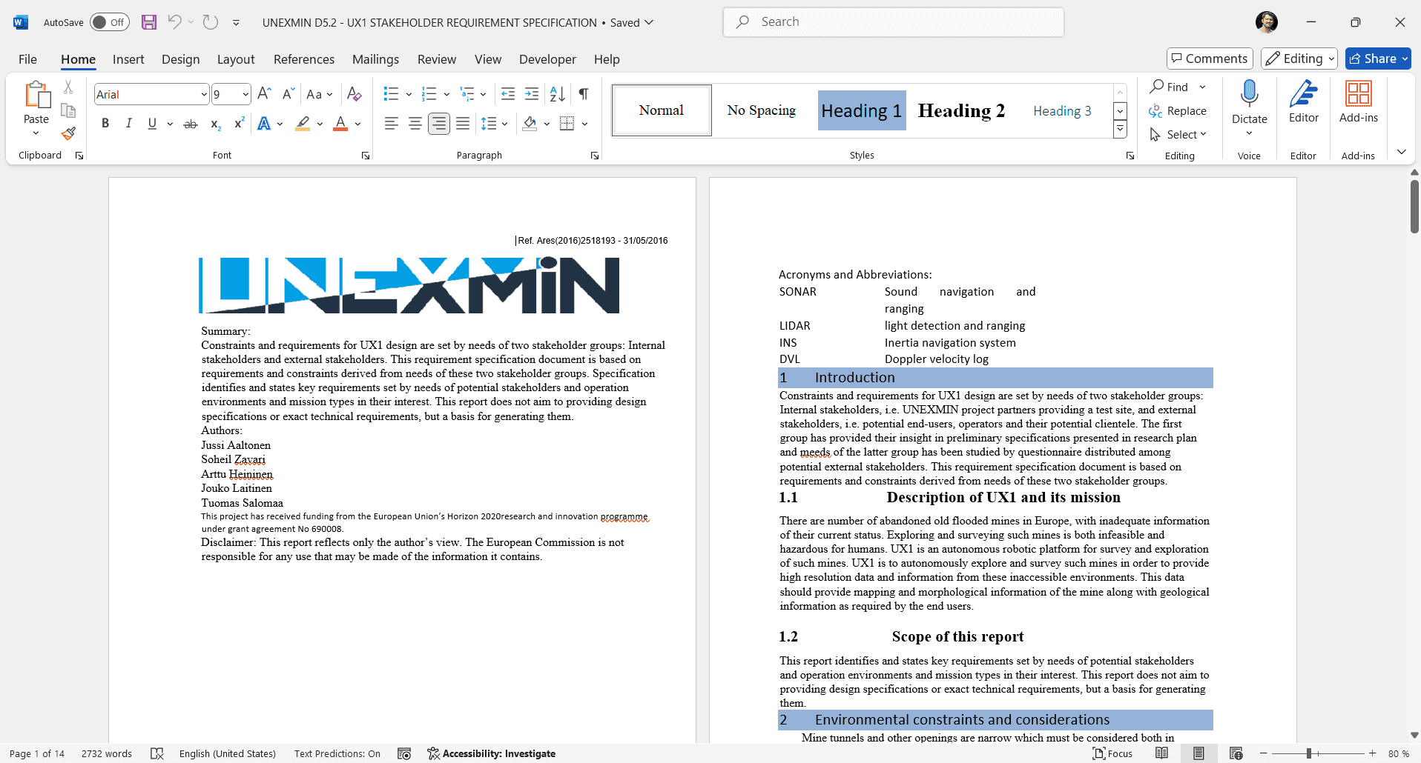This screenshot has width=1421, height=763.
Task: Align text left
Action: [x=391, y=124]
